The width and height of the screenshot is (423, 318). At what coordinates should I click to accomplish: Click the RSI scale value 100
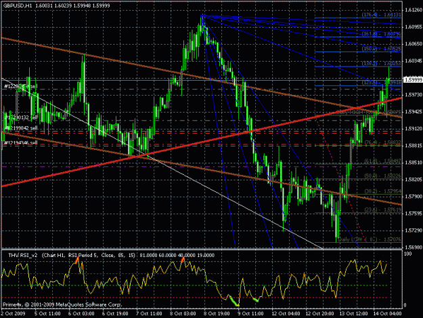tap(407, 254)
